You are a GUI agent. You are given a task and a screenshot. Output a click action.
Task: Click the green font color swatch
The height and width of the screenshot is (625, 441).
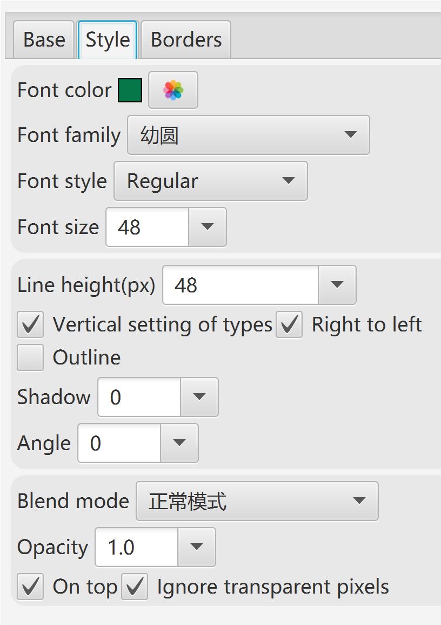130,90
